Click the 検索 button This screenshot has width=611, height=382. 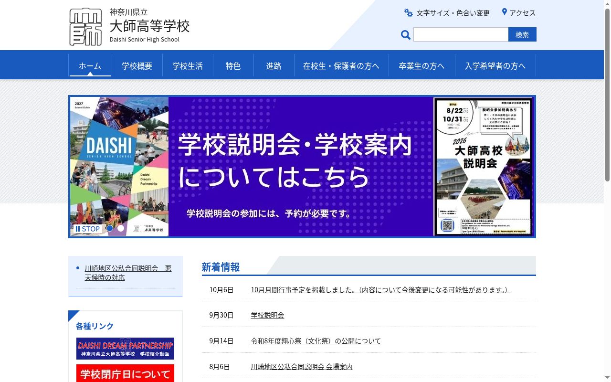coord(522,34)
